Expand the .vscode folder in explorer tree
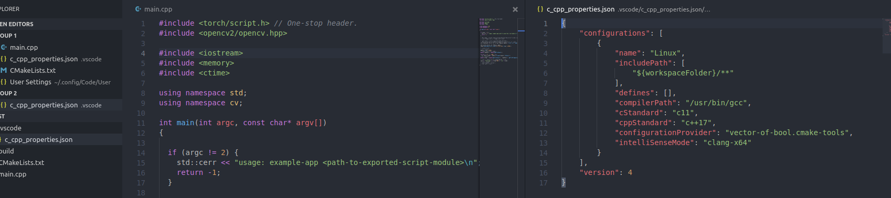Image resolution: width=891 pixels, height=198 pixels. coord(61,128)
